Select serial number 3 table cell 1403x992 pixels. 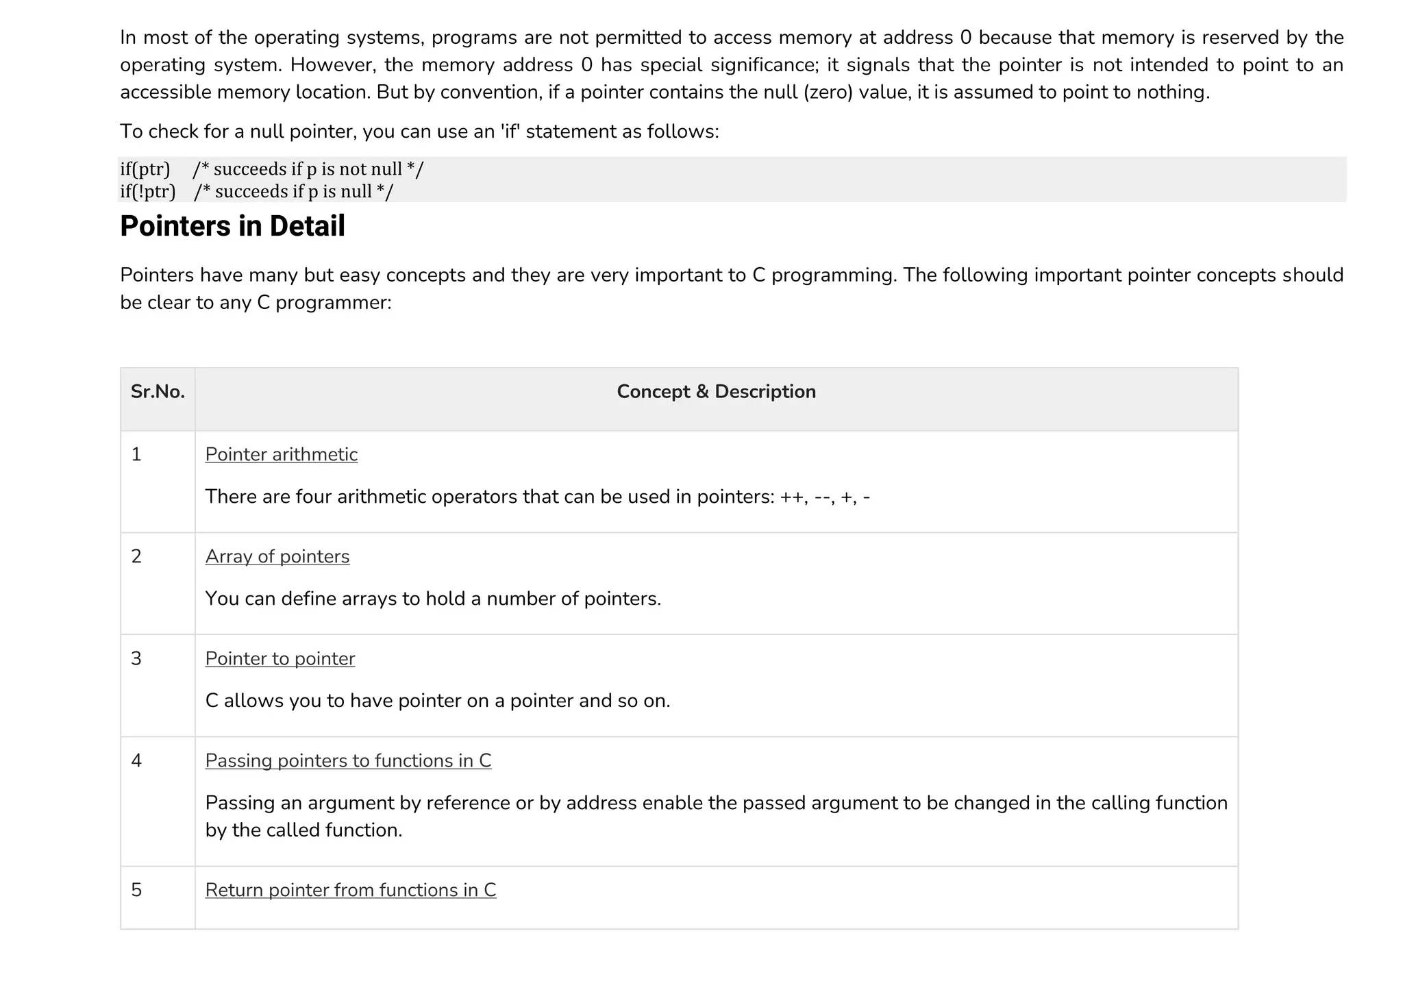[x=136, y=659]
